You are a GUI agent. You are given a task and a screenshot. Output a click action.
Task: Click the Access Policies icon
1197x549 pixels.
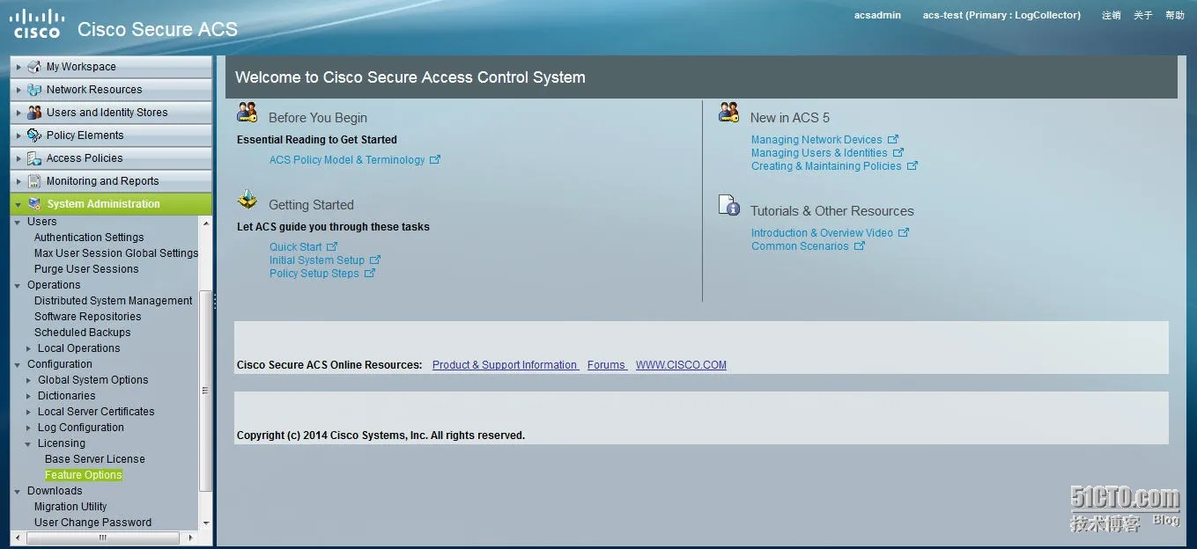click(34, 158)
